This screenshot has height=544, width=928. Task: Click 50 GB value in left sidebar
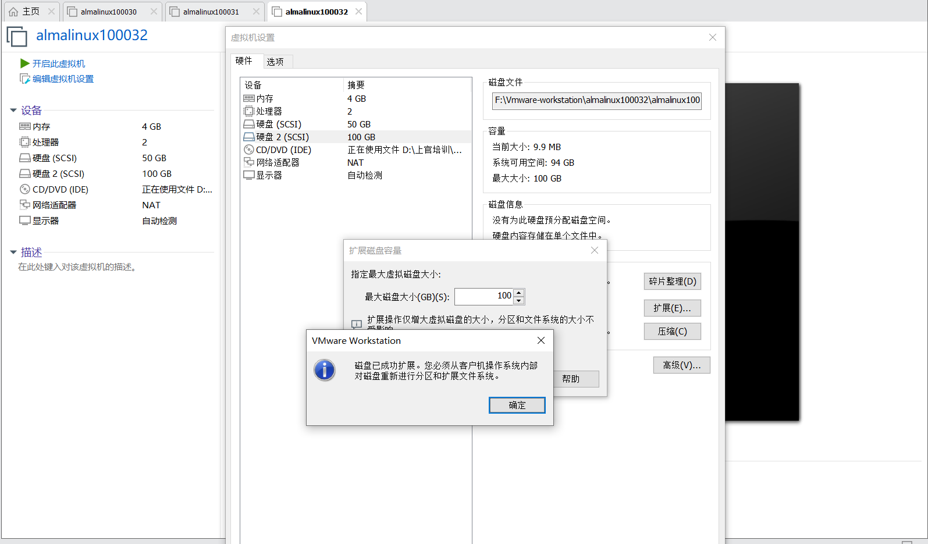(x=154, y=158)
